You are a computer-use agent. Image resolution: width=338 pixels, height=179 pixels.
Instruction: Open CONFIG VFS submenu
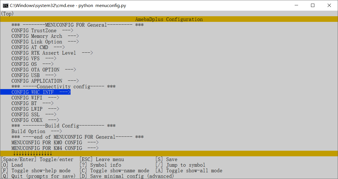34,59
